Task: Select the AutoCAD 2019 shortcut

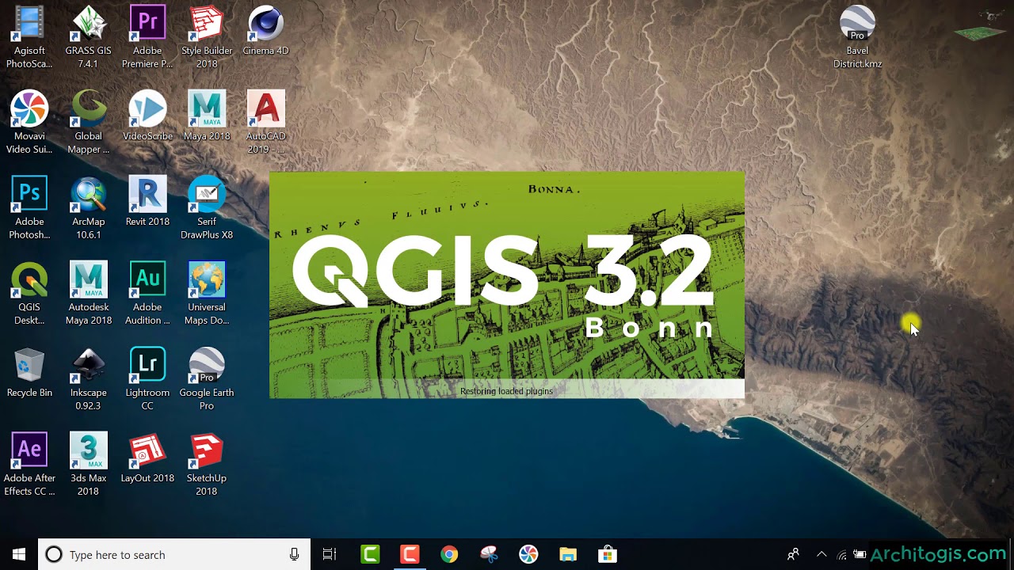Action: (x=265, y=122)
